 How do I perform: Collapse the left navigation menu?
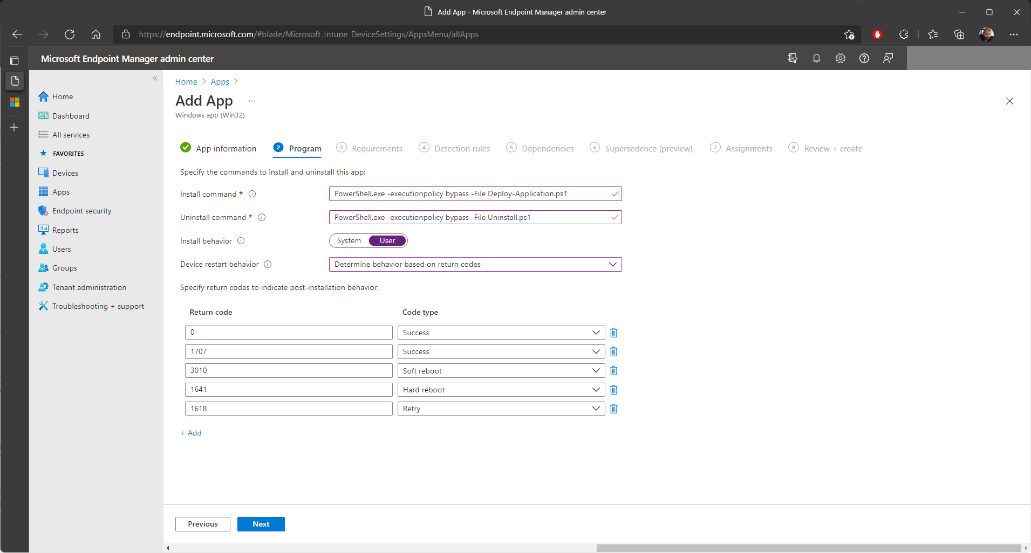[x=155, y=79]
